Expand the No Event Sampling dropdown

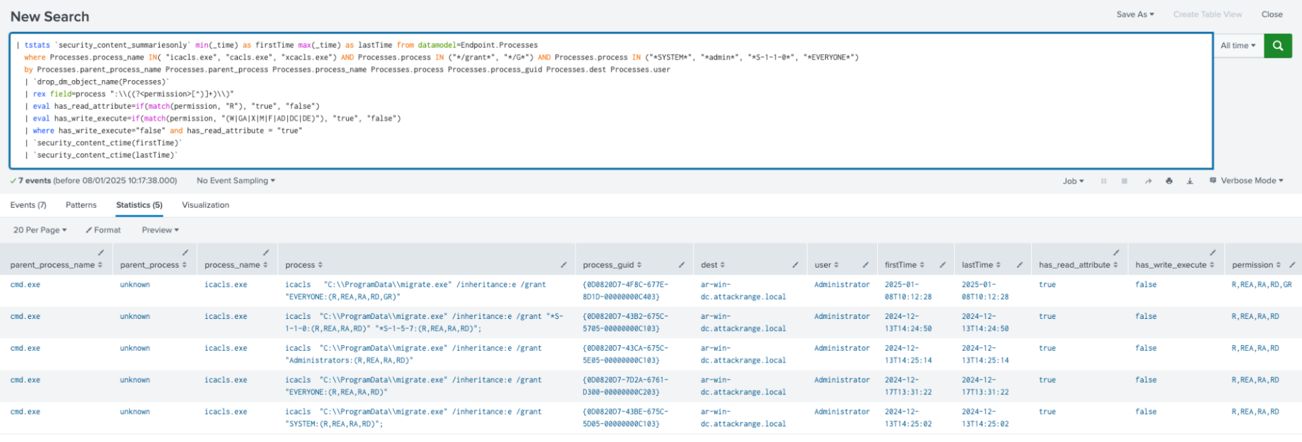(236, 180)
